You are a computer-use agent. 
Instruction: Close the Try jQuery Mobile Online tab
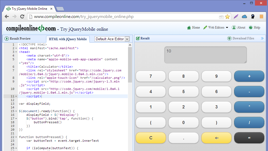51,9
